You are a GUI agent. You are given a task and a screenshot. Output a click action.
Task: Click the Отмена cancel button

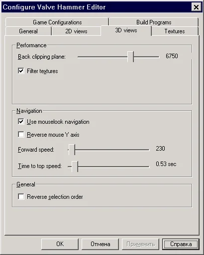pyautogui.click(x=100, y=244)
